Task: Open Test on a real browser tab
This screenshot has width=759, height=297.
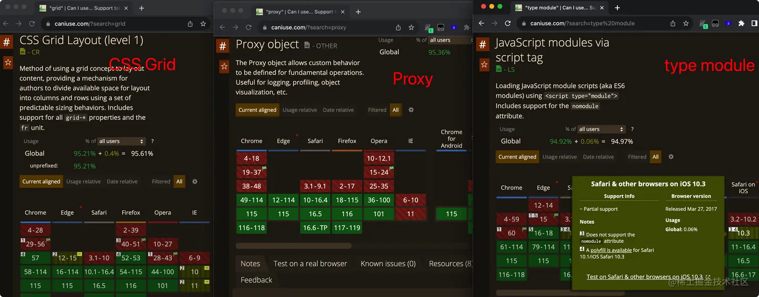Action: [310, 263]
